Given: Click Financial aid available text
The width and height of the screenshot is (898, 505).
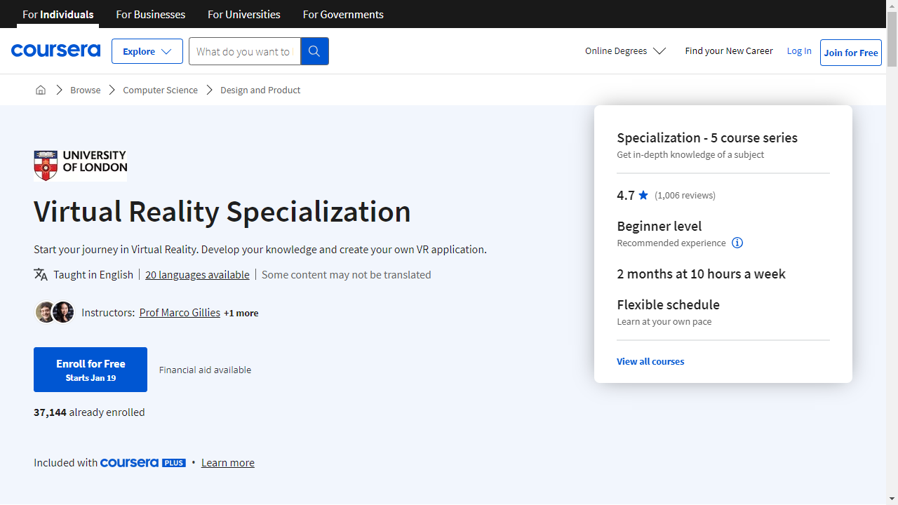Looking at the screenshot, I should coord(205,370).
